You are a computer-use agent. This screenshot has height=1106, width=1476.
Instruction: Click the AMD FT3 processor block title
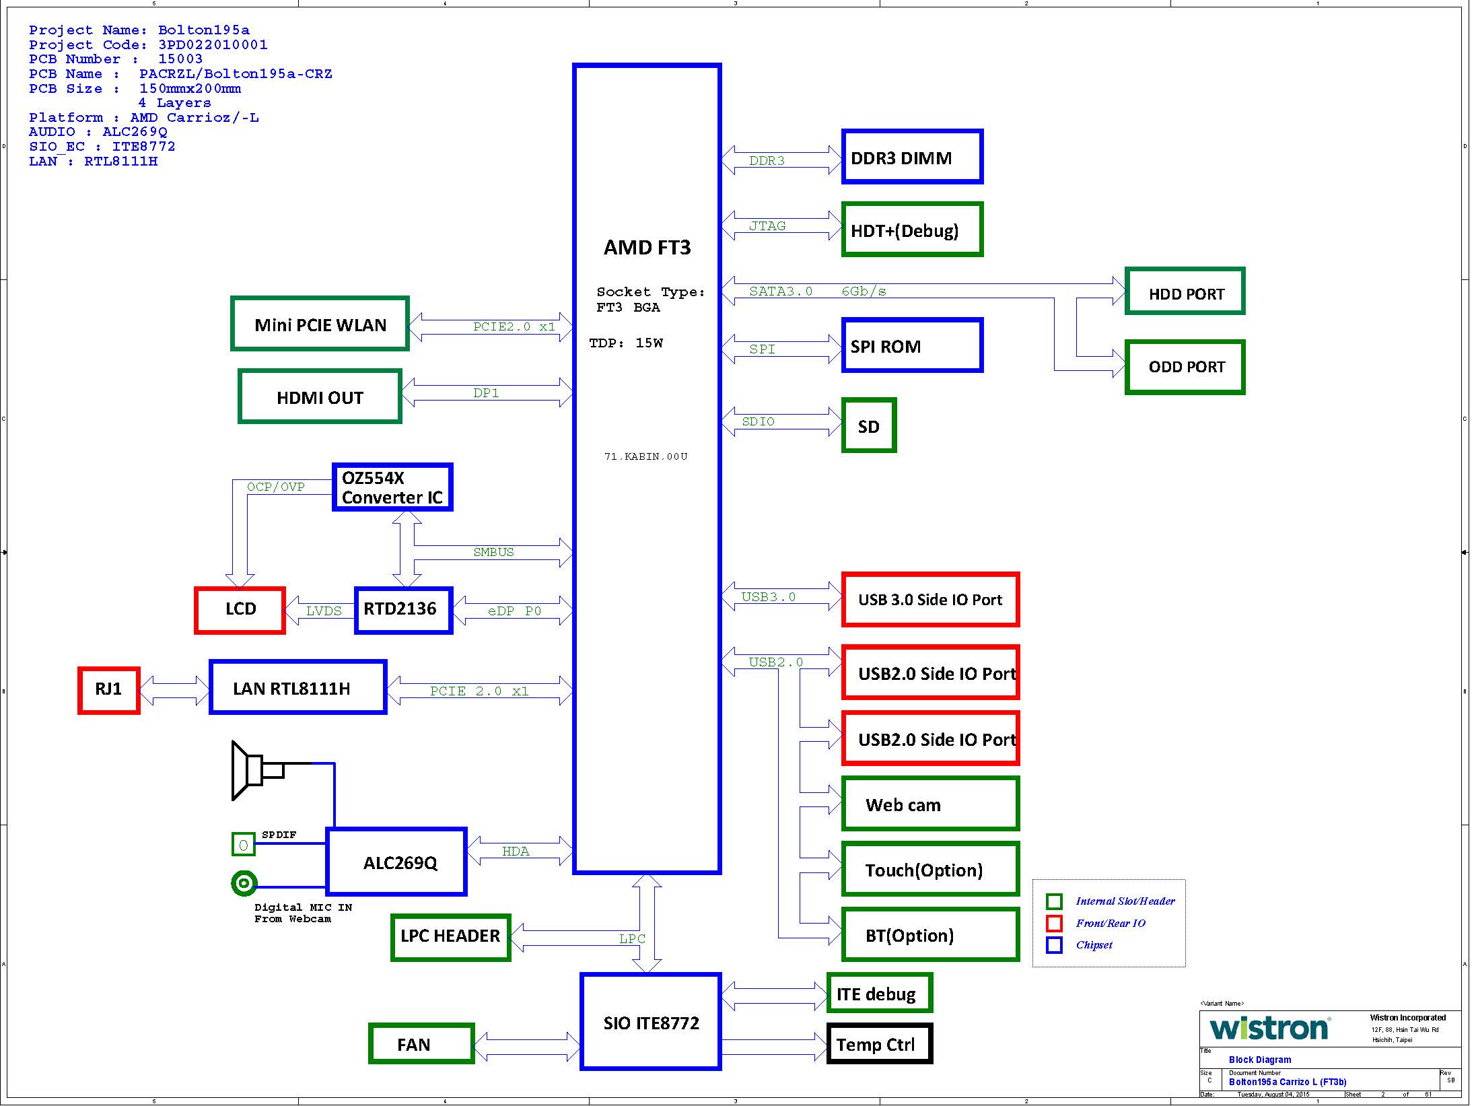pyautogui.click(x=647, y=248)
